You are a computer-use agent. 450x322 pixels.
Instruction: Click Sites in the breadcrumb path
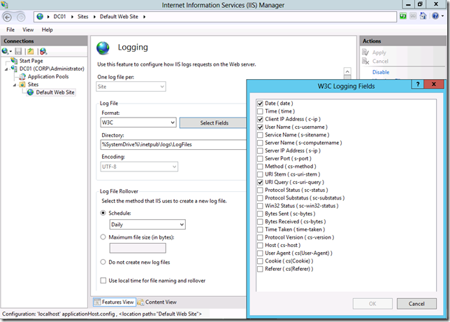(82, 17)
